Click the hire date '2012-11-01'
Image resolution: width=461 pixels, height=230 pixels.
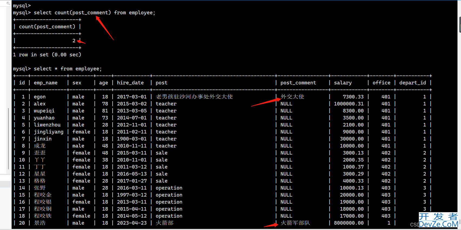click(132, 125)
